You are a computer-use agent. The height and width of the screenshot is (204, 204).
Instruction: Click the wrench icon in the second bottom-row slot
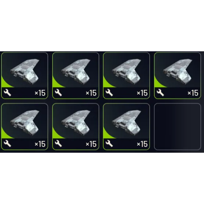click(58, 144)
